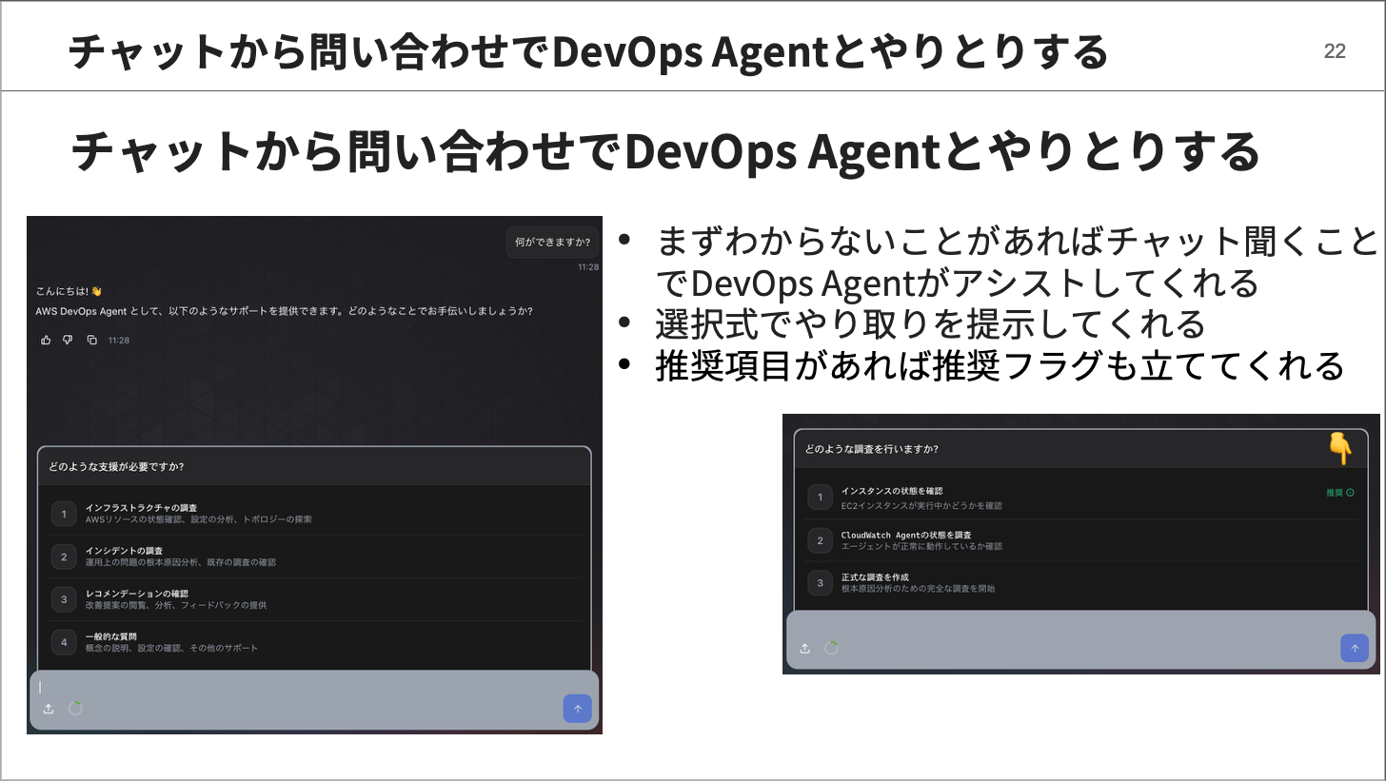Choose 正式な調査を作成 option
Screen dimensions: 1386x781
pos(1081,582)
